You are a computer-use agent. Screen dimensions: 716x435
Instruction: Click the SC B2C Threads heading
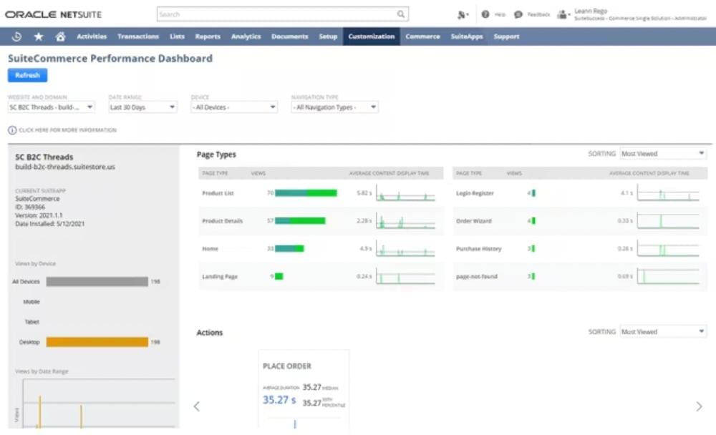44,157
